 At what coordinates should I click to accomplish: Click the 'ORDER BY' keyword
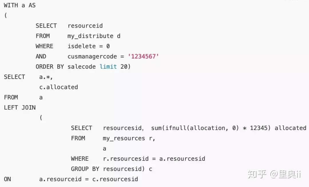click(50, 67)
